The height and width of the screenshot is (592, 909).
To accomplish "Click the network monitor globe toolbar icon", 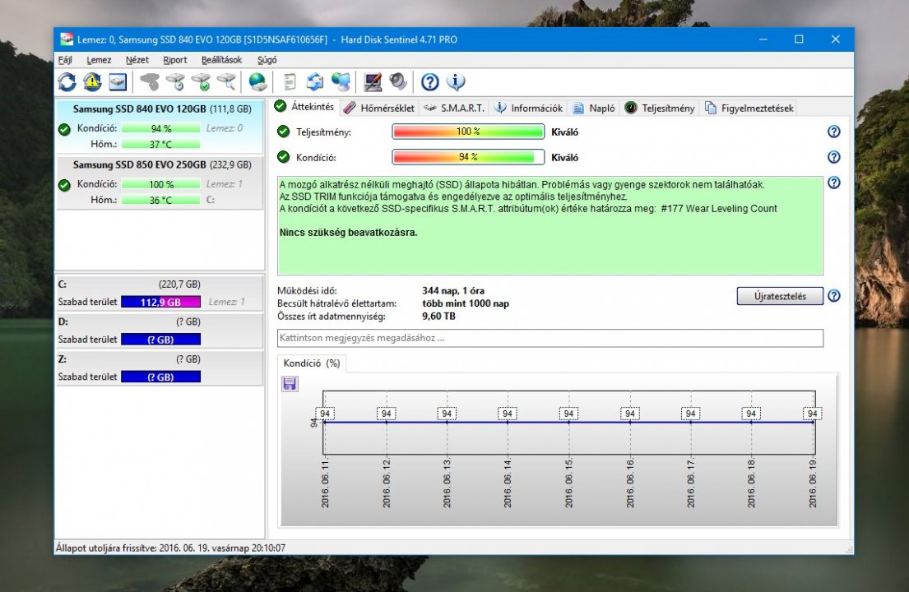I will 341,81.
